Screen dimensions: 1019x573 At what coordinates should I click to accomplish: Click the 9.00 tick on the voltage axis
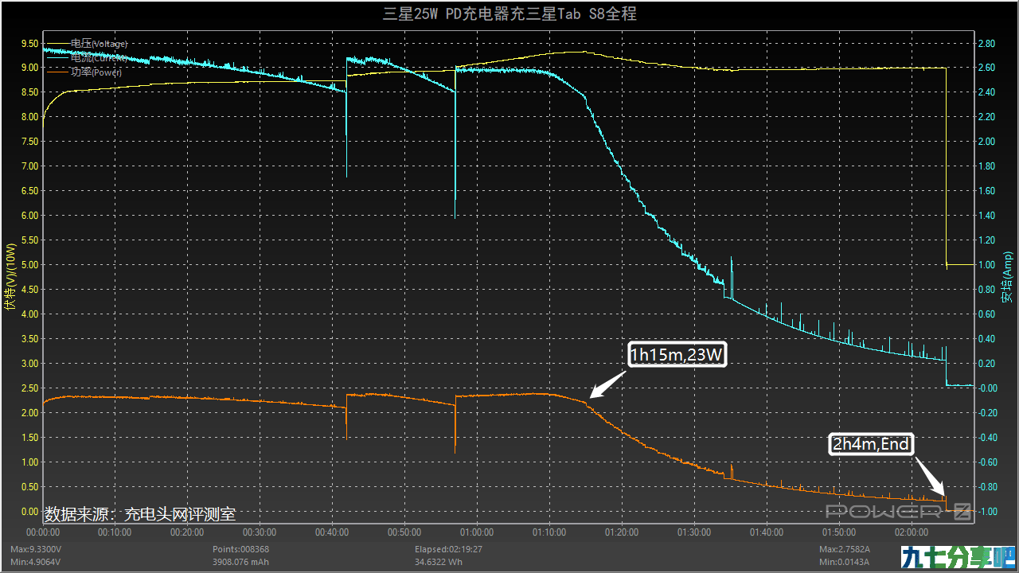(x=29, y=68)
